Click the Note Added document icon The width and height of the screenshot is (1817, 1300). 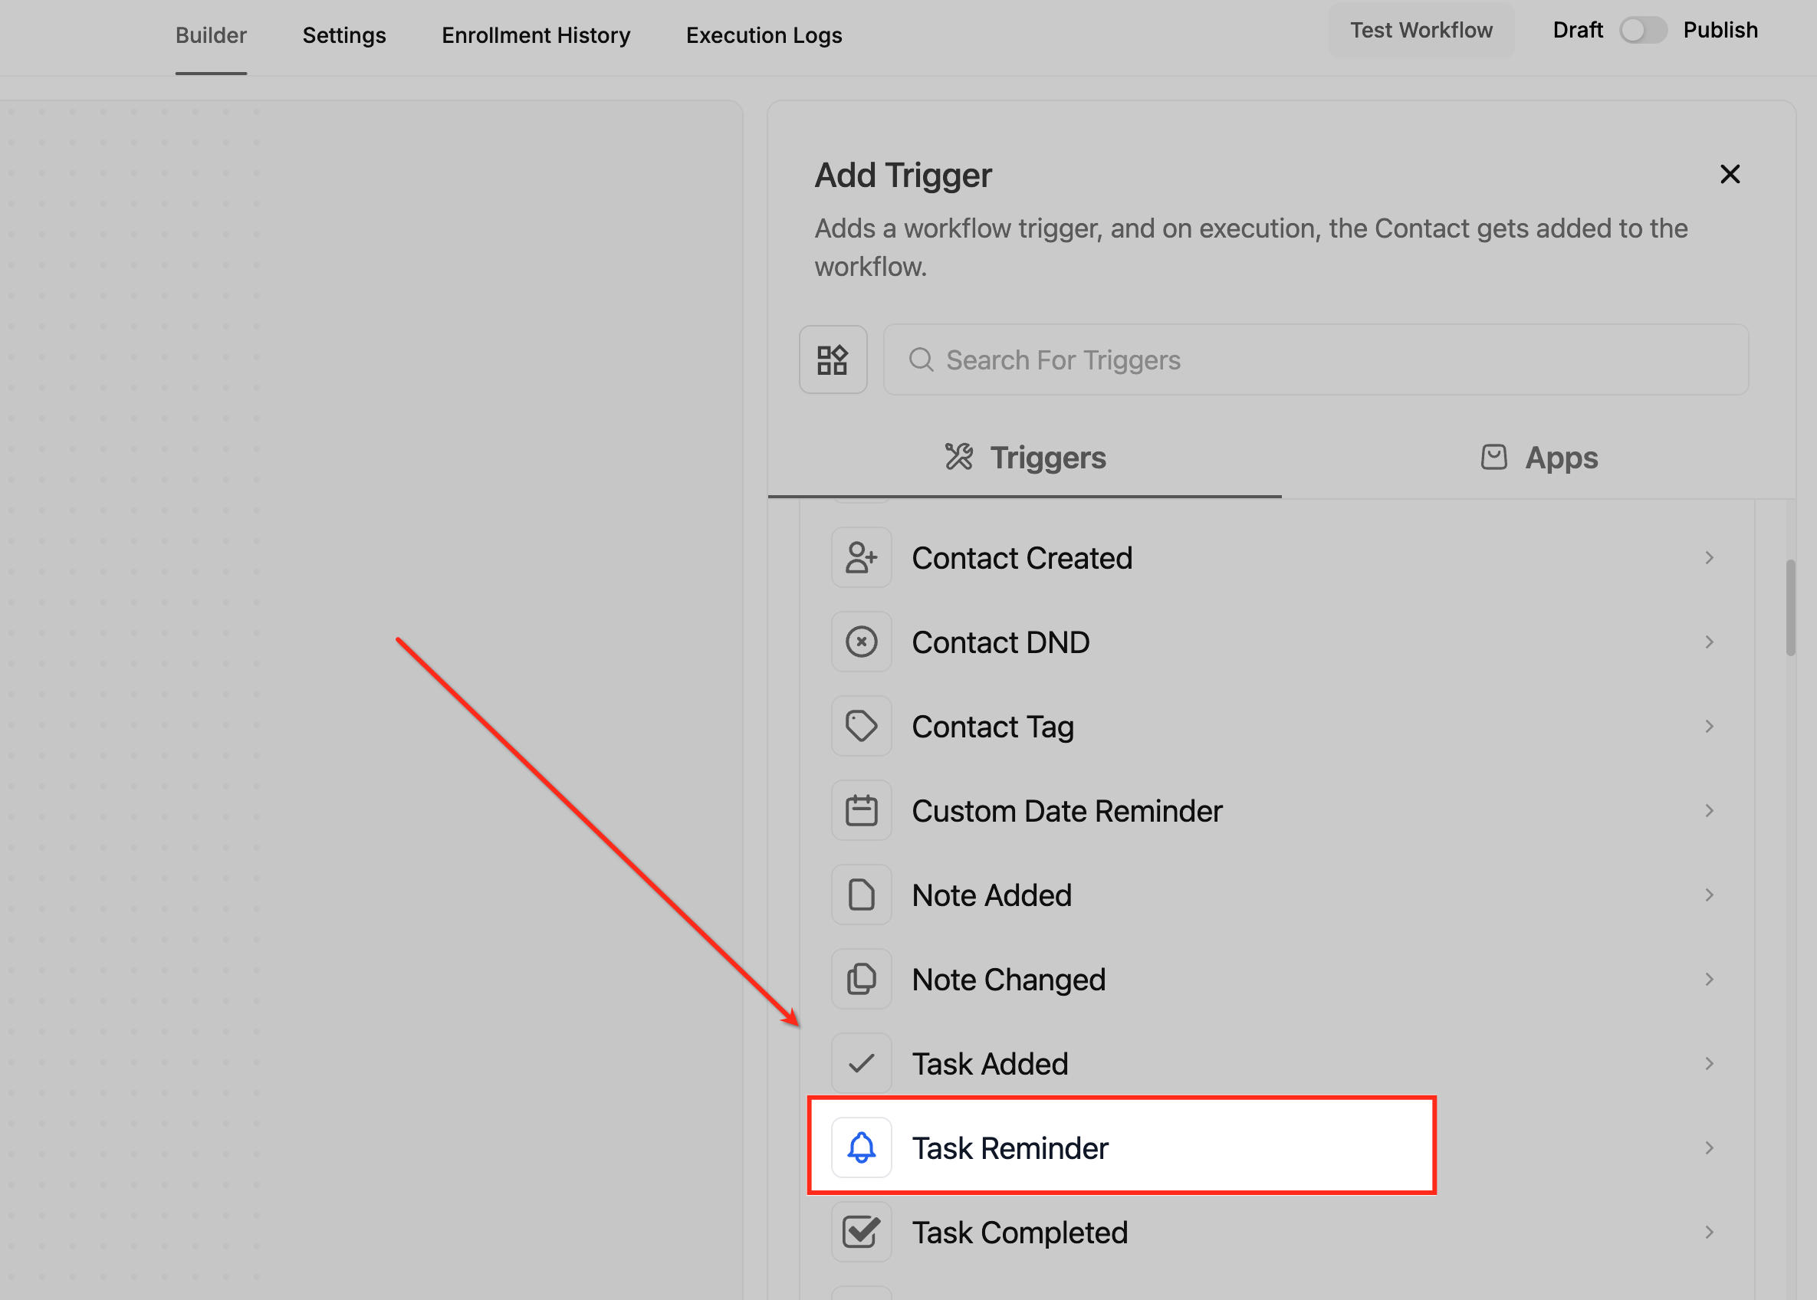point(861,895)
